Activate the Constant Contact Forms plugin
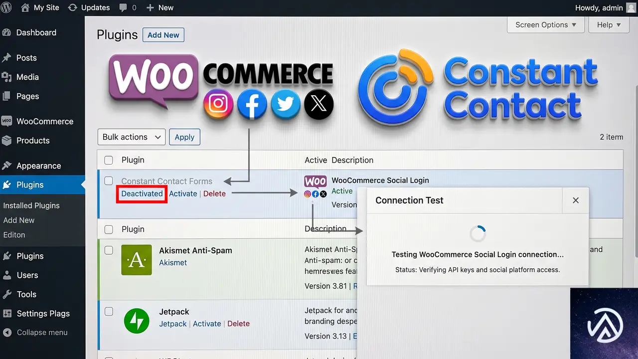Screen dimensions: 638x359 click(x=183, y=193)
